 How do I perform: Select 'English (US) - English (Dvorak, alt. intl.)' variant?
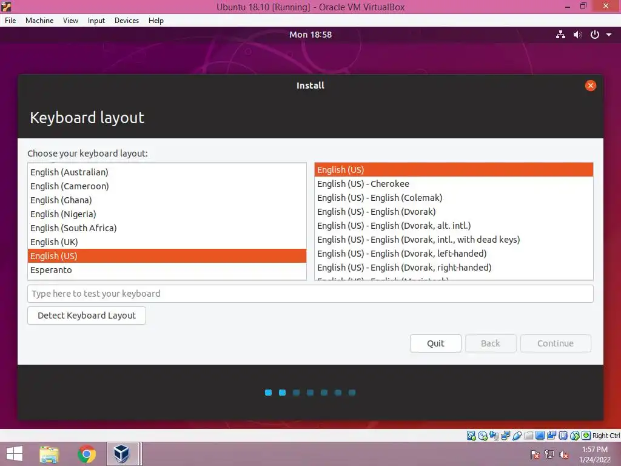pos(454,226)
